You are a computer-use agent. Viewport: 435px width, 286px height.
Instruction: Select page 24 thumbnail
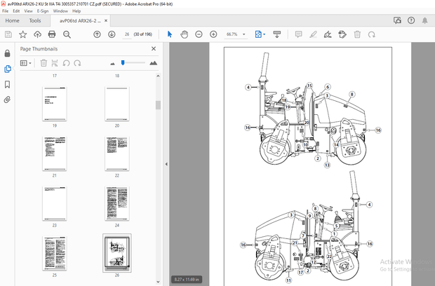click(x=117, y=203)
